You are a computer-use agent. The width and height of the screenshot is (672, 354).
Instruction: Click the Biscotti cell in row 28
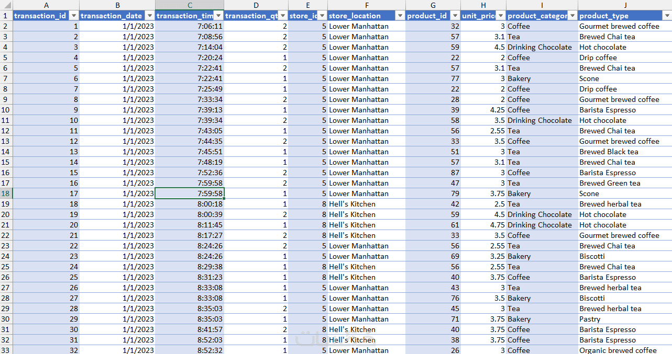coord(625,298)
